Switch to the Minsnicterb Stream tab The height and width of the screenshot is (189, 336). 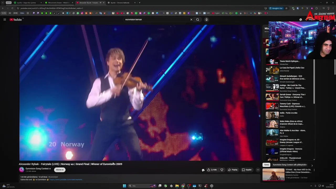(x=59, y=3)
